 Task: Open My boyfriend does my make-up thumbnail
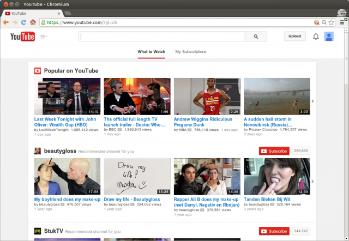click(67, 177)
